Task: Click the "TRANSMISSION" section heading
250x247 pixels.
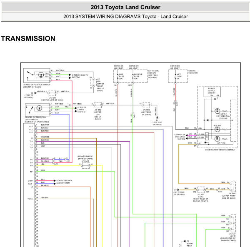Action: [x=28, y=39]
